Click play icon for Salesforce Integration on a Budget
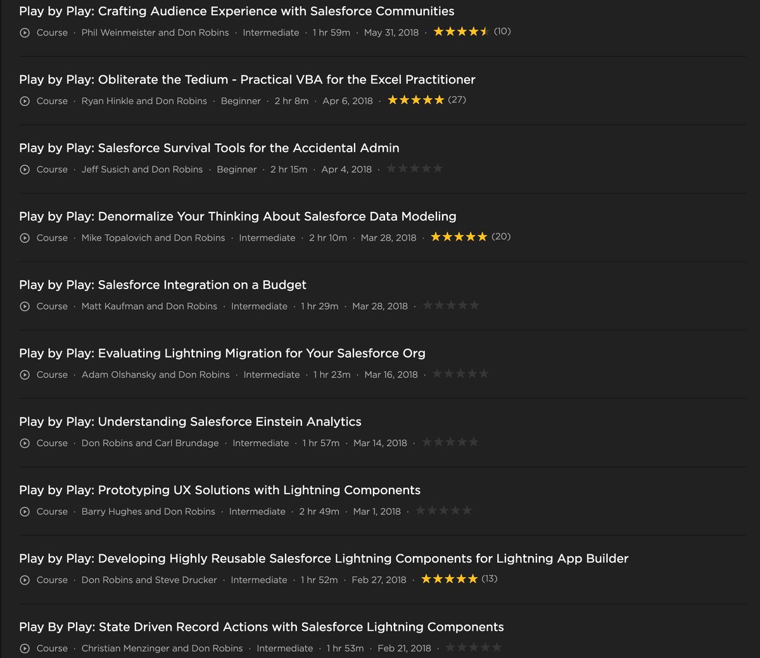The height and width of the screenshot is (658, 760). 25,306
